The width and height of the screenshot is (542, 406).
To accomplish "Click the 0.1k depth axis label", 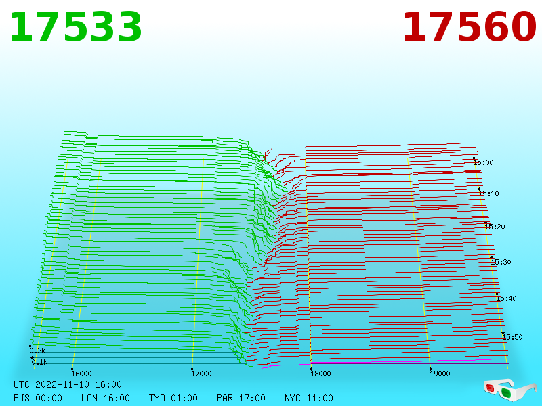I will 39,362.
